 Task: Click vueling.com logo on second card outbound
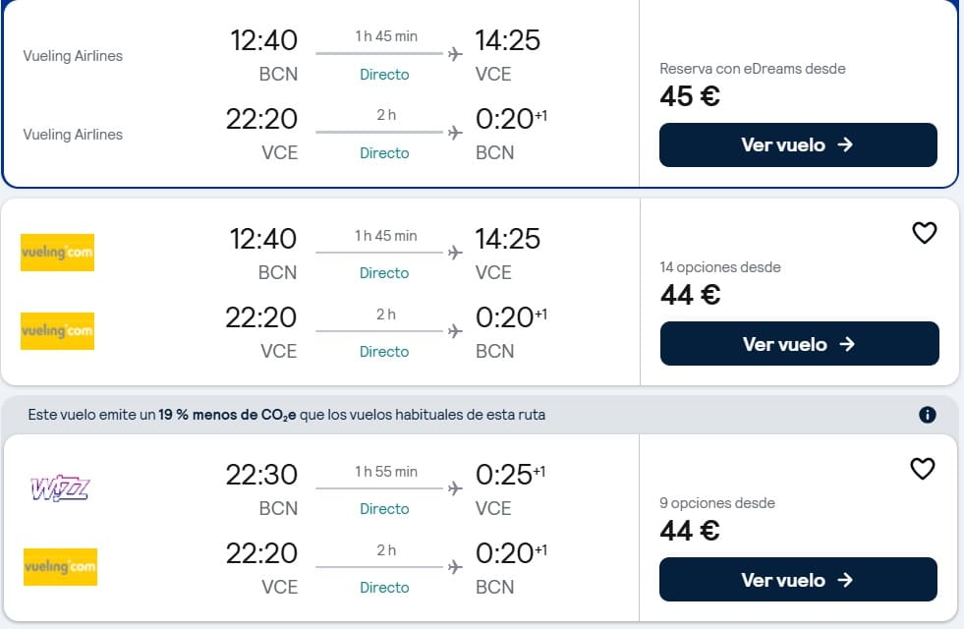(57, 253)
